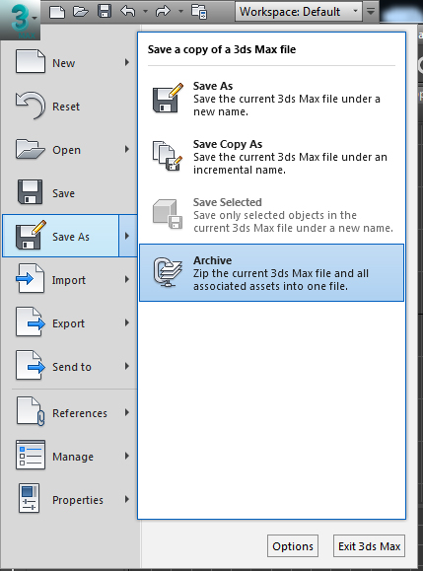The height and width of the screenshot is (571, 423).
Task: Click New Scene icon in quick access toolbar
Action: coord(57,12)
